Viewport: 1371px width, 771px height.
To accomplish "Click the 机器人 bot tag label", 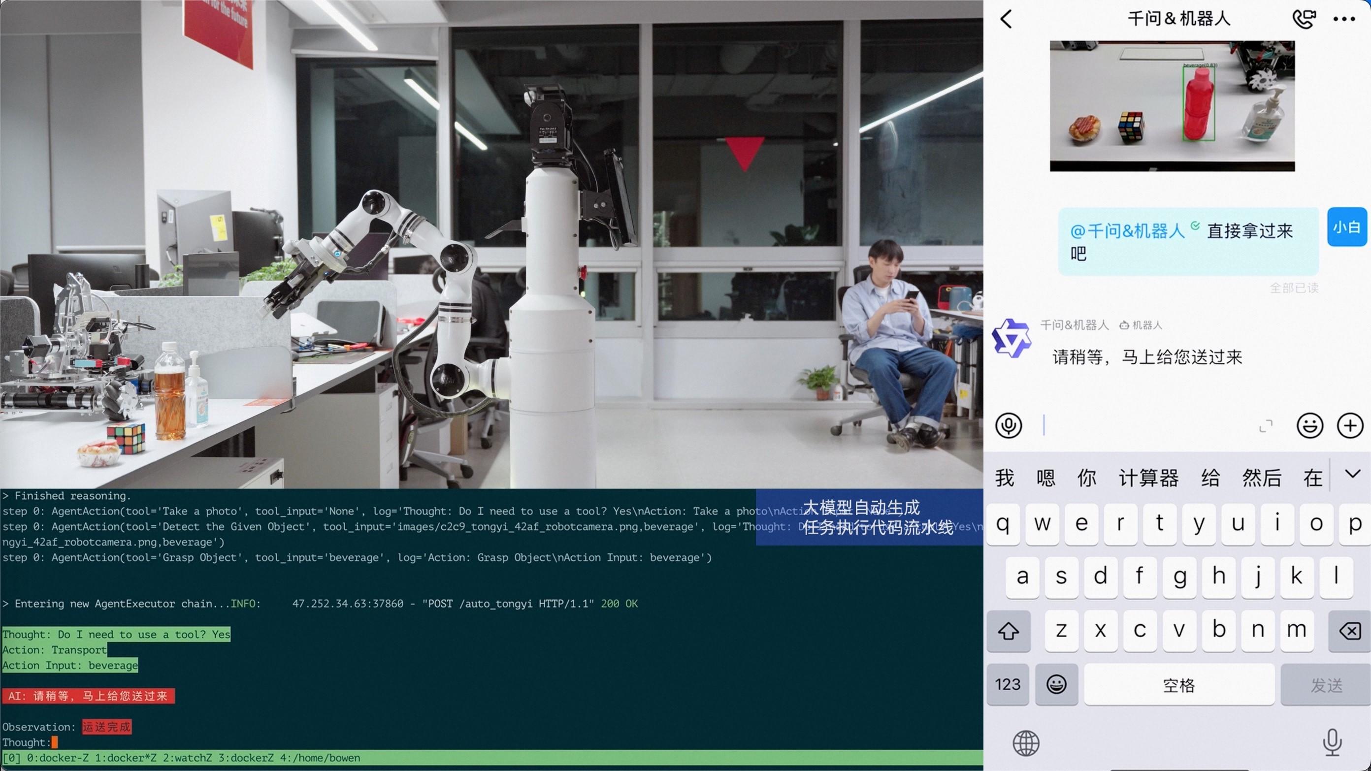I will 1141,325.
